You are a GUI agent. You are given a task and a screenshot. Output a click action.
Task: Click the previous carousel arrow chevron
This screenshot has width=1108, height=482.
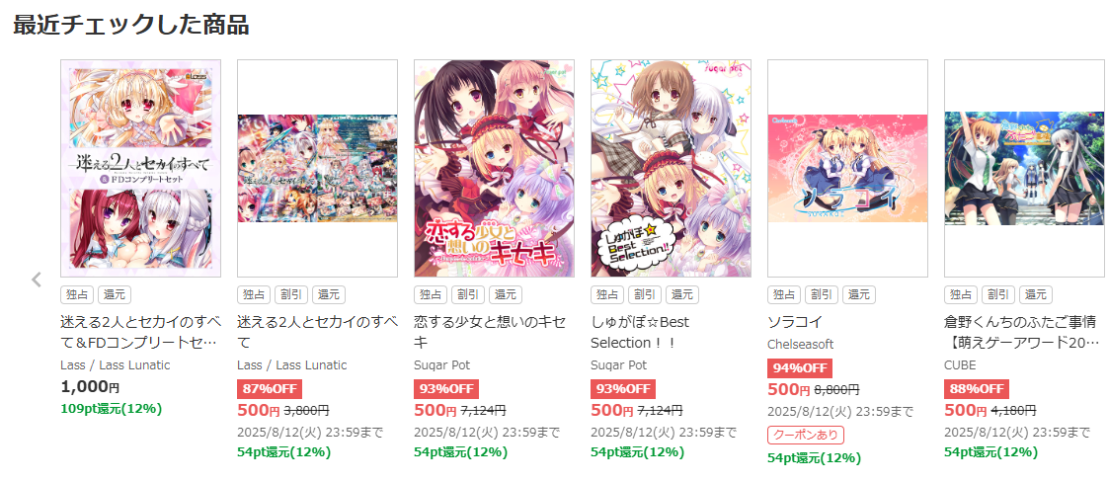tap(37, 280)
